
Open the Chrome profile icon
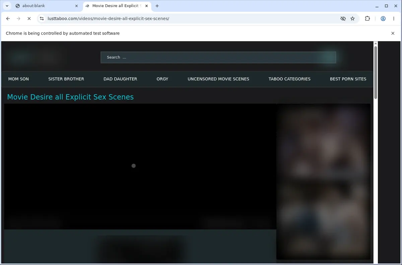pos(383,19)
